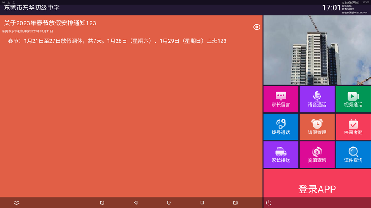Open recent apps with the square button
371x208 pixels.
click(202, 203)
